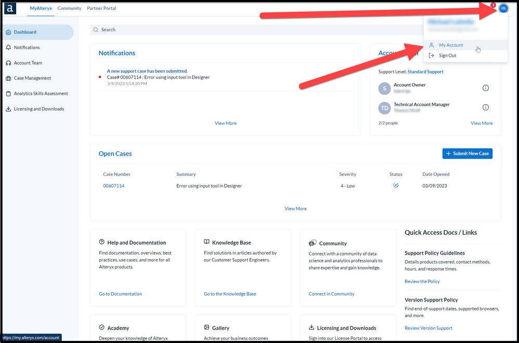Choose Sign Out from the profile menu
Image resolution: width=519 pixels, height=343 pixels.
coord(465,56)
